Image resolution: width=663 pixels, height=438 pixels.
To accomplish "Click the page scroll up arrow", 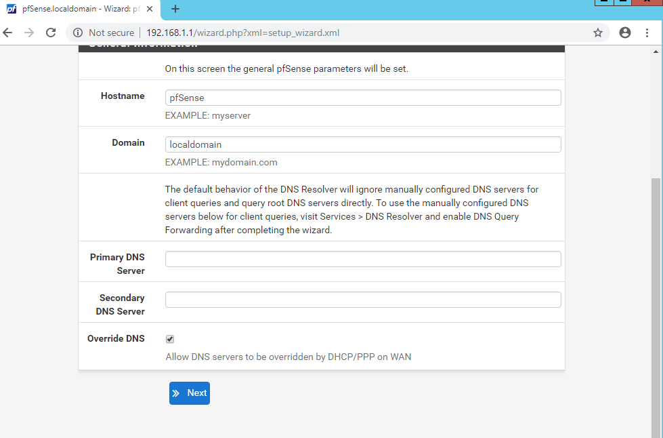I will 656,52.
